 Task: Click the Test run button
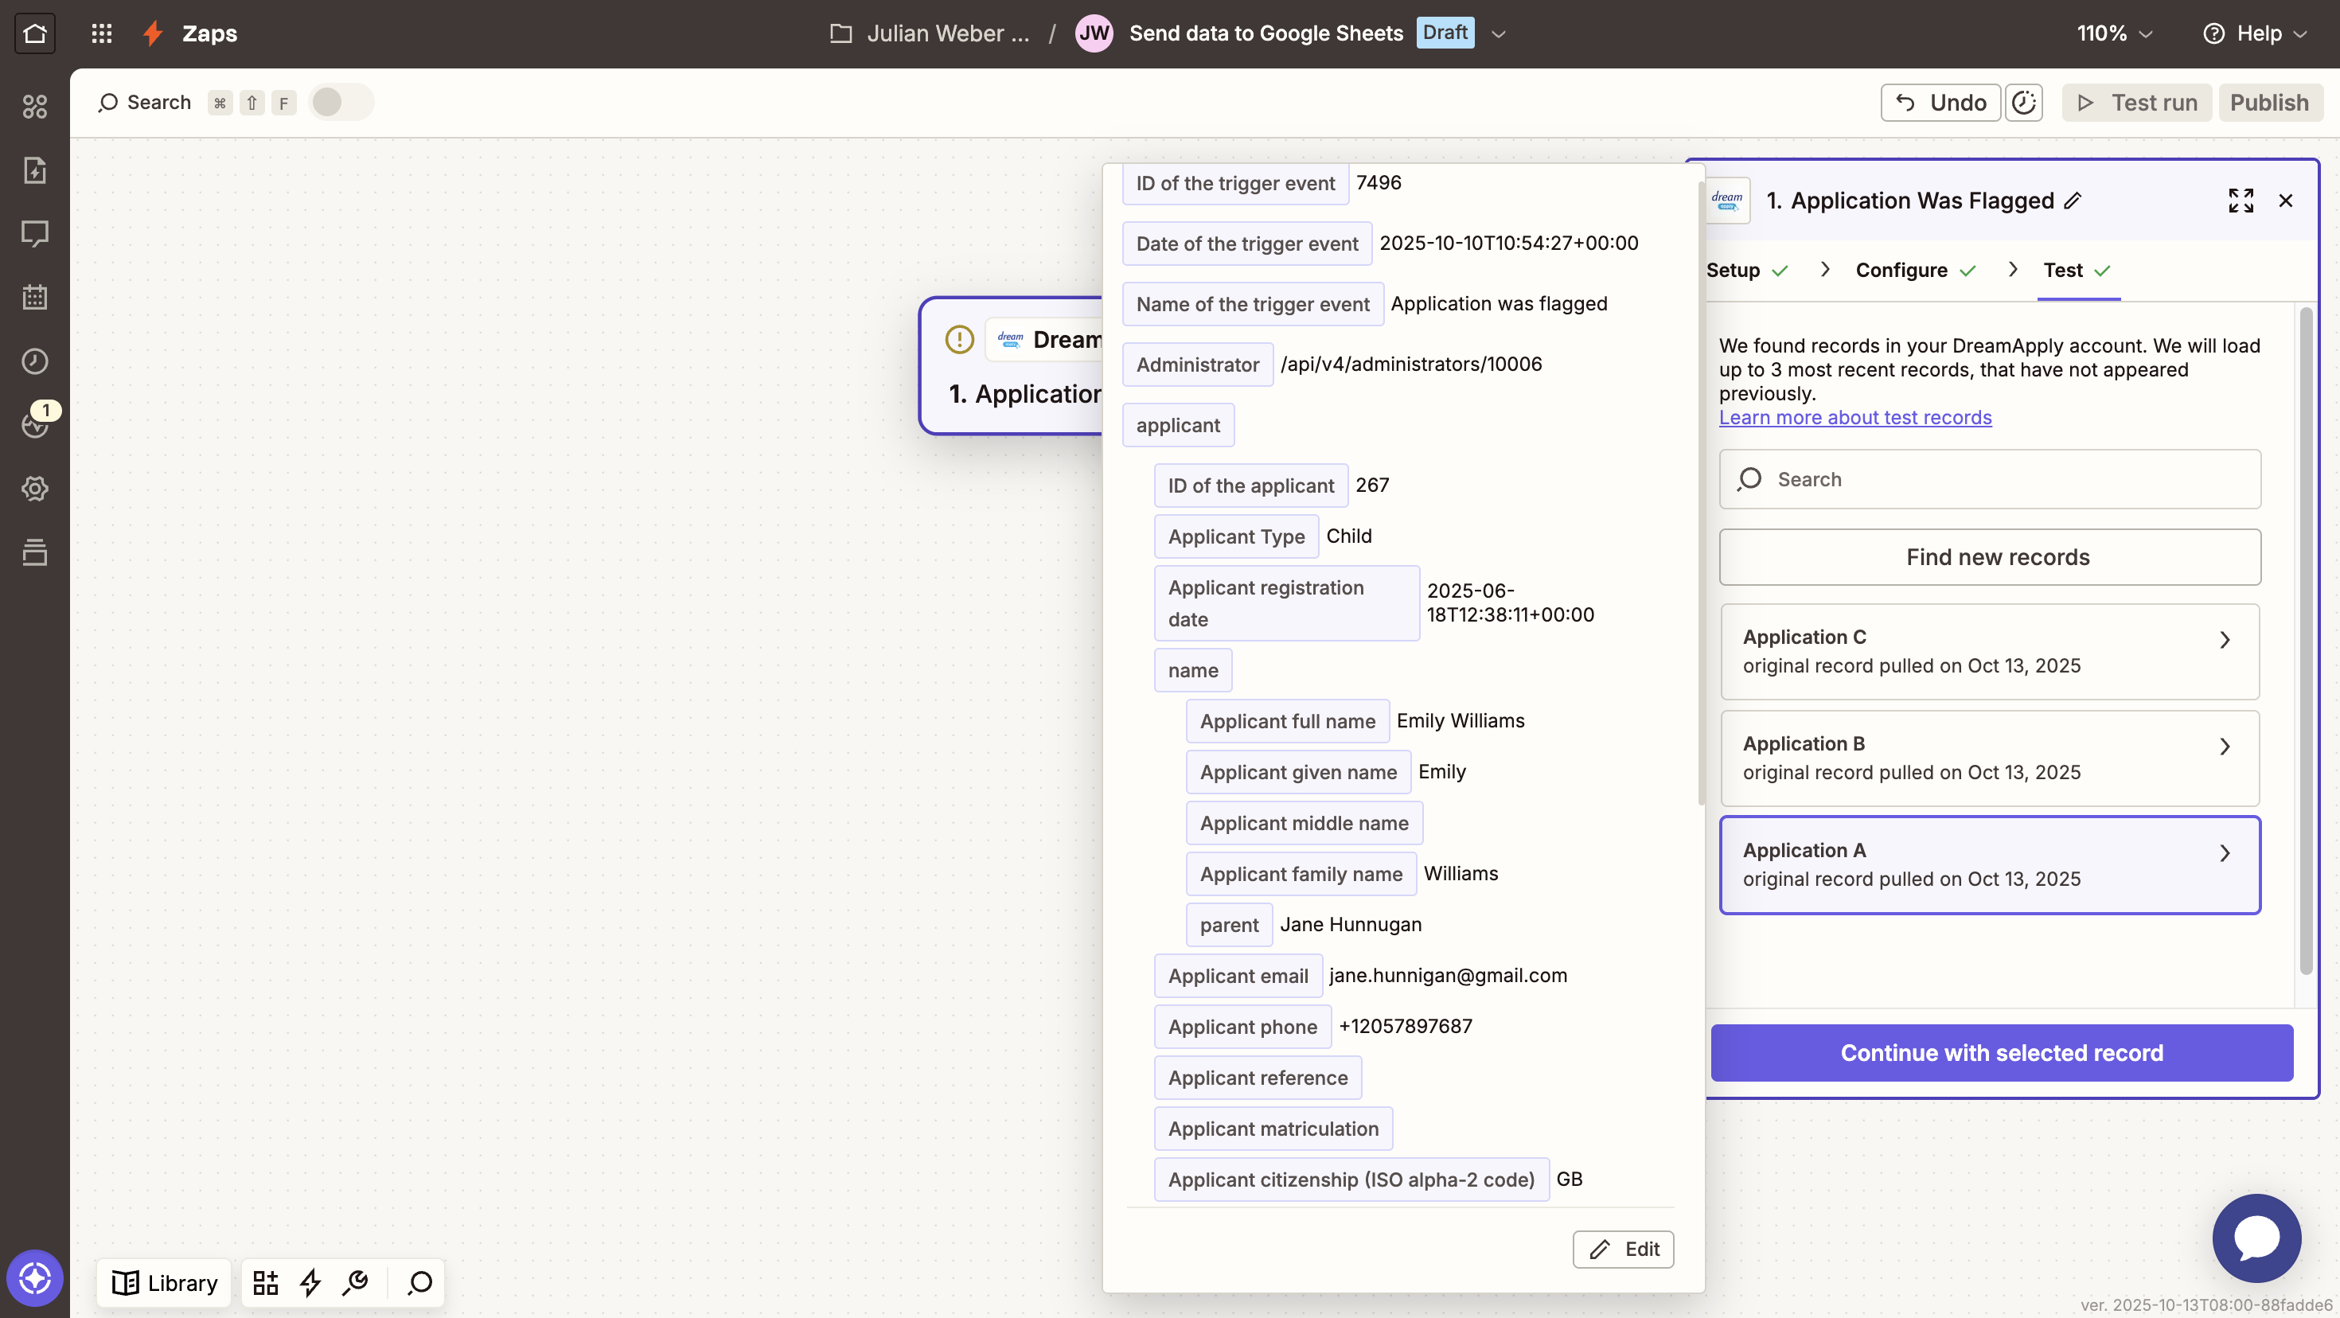[2136, 103]
